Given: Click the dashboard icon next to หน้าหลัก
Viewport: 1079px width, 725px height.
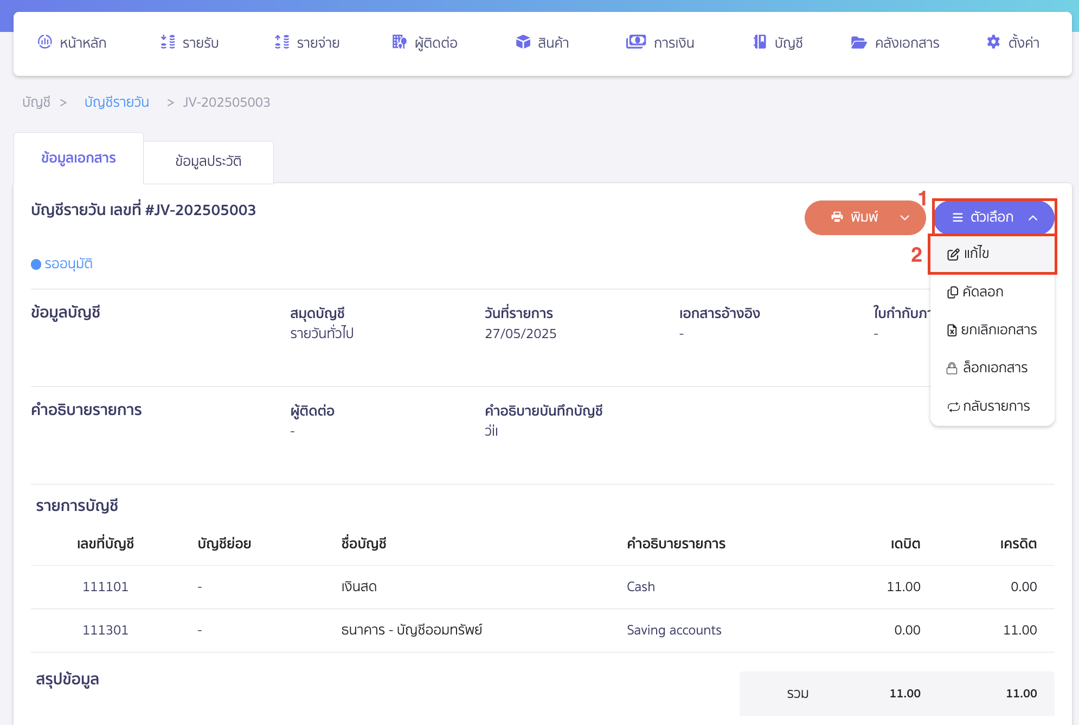Looking at the screenshot, I should [44, 42].
